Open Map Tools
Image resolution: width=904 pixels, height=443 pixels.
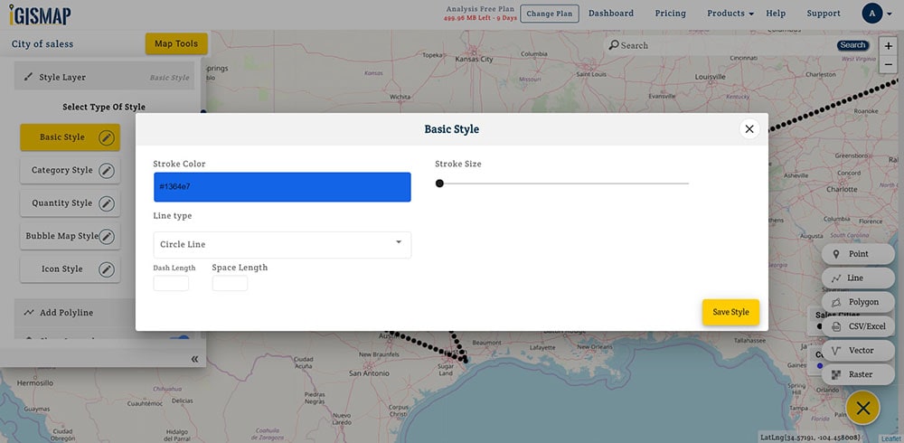tap(176, 43)
